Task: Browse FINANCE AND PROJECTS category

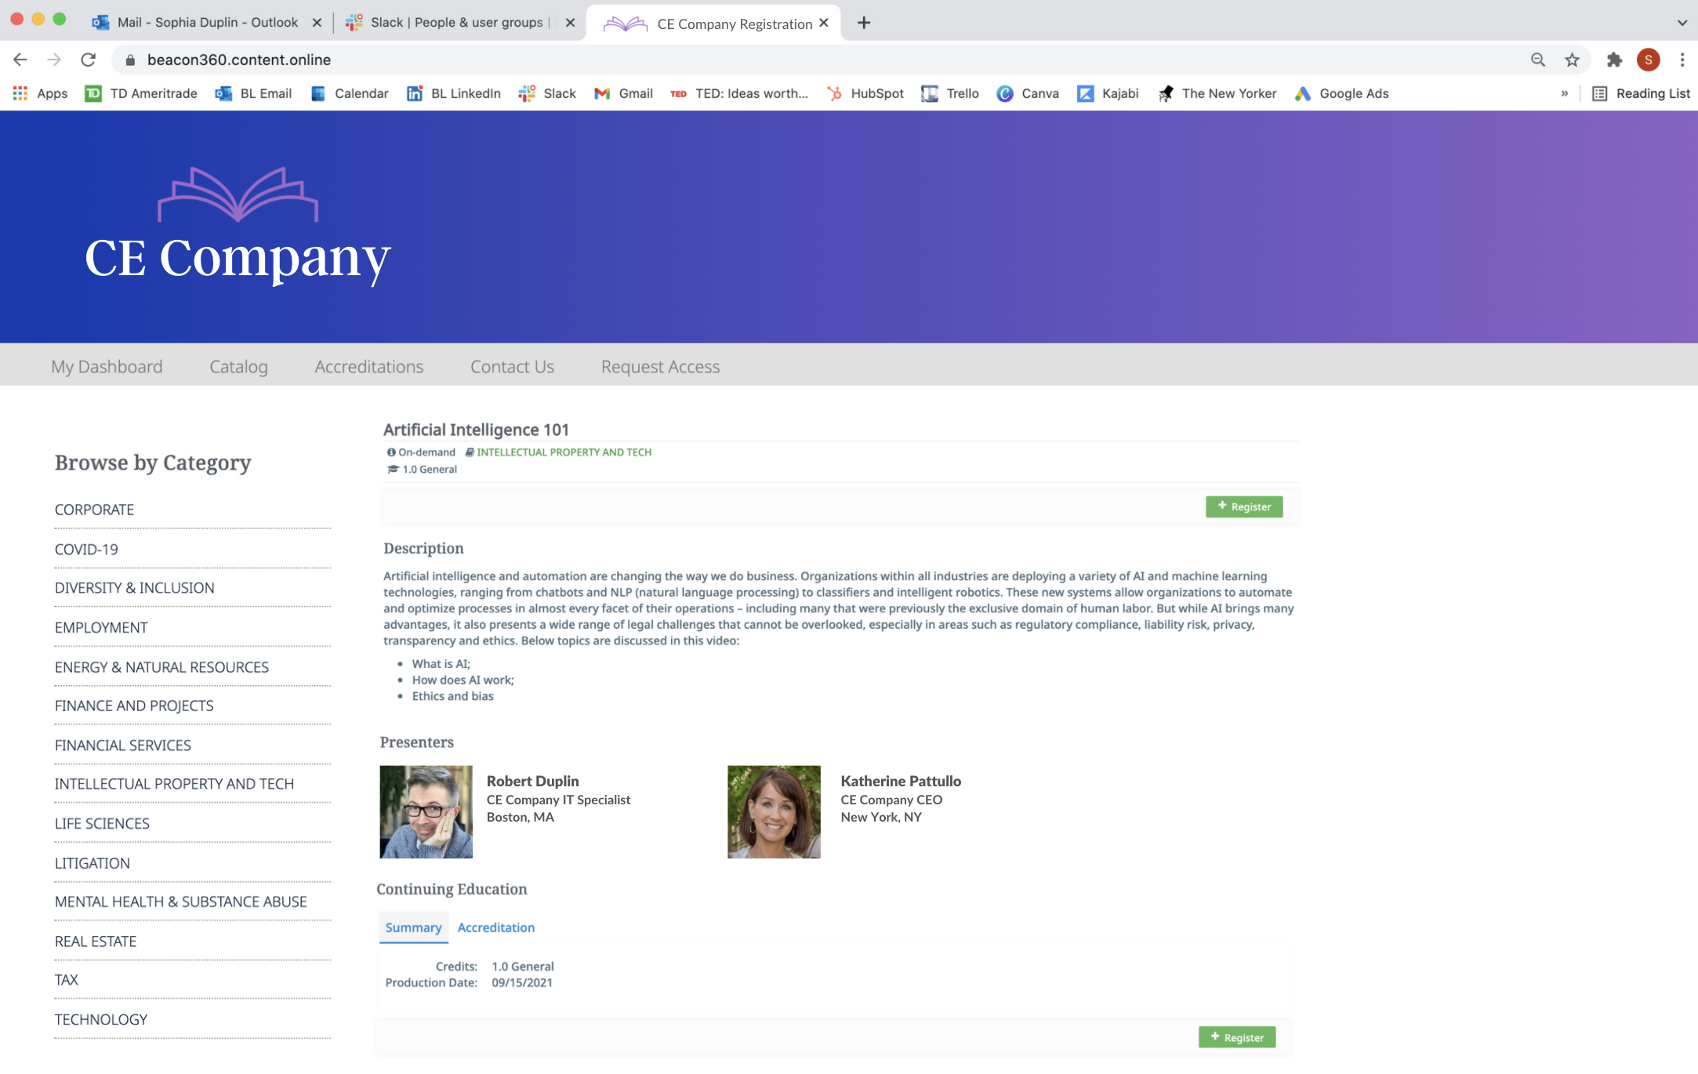Action: pos(134,706)
